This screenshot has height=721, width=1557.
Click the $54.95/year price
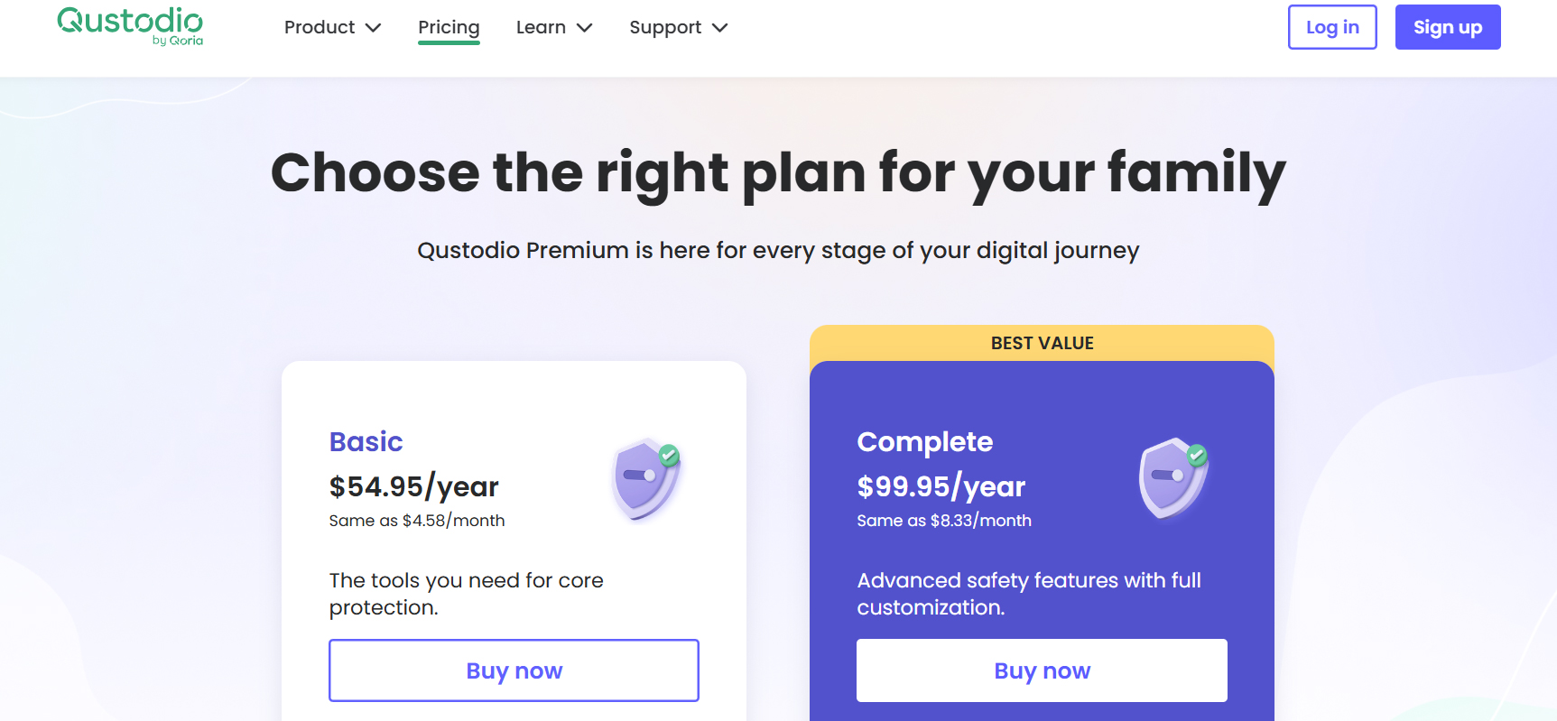tap(413, 486)
